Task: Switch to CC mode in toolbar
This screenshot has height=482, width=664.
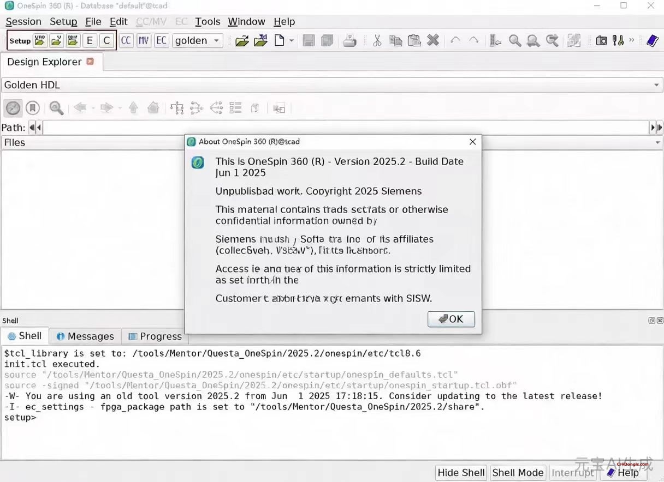Action: click(x=126, y=40)
